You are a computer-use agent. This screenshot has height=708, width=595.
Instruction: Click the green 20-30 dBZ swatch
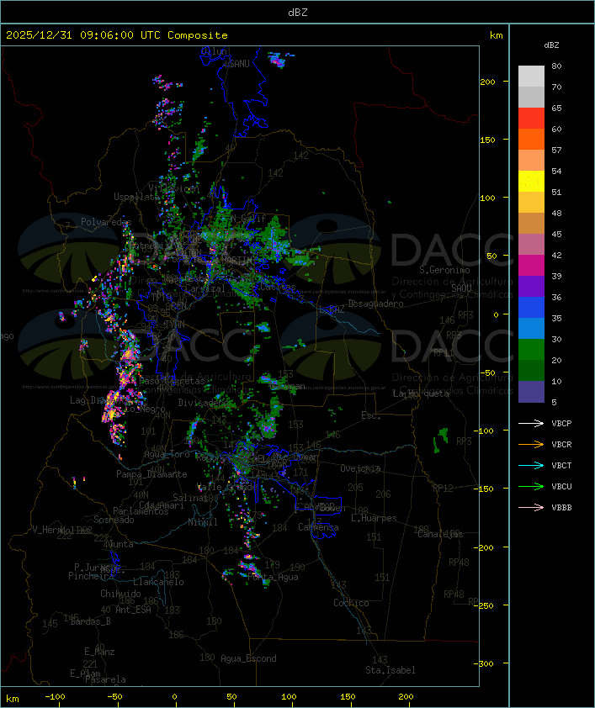[x=531, y=350]
